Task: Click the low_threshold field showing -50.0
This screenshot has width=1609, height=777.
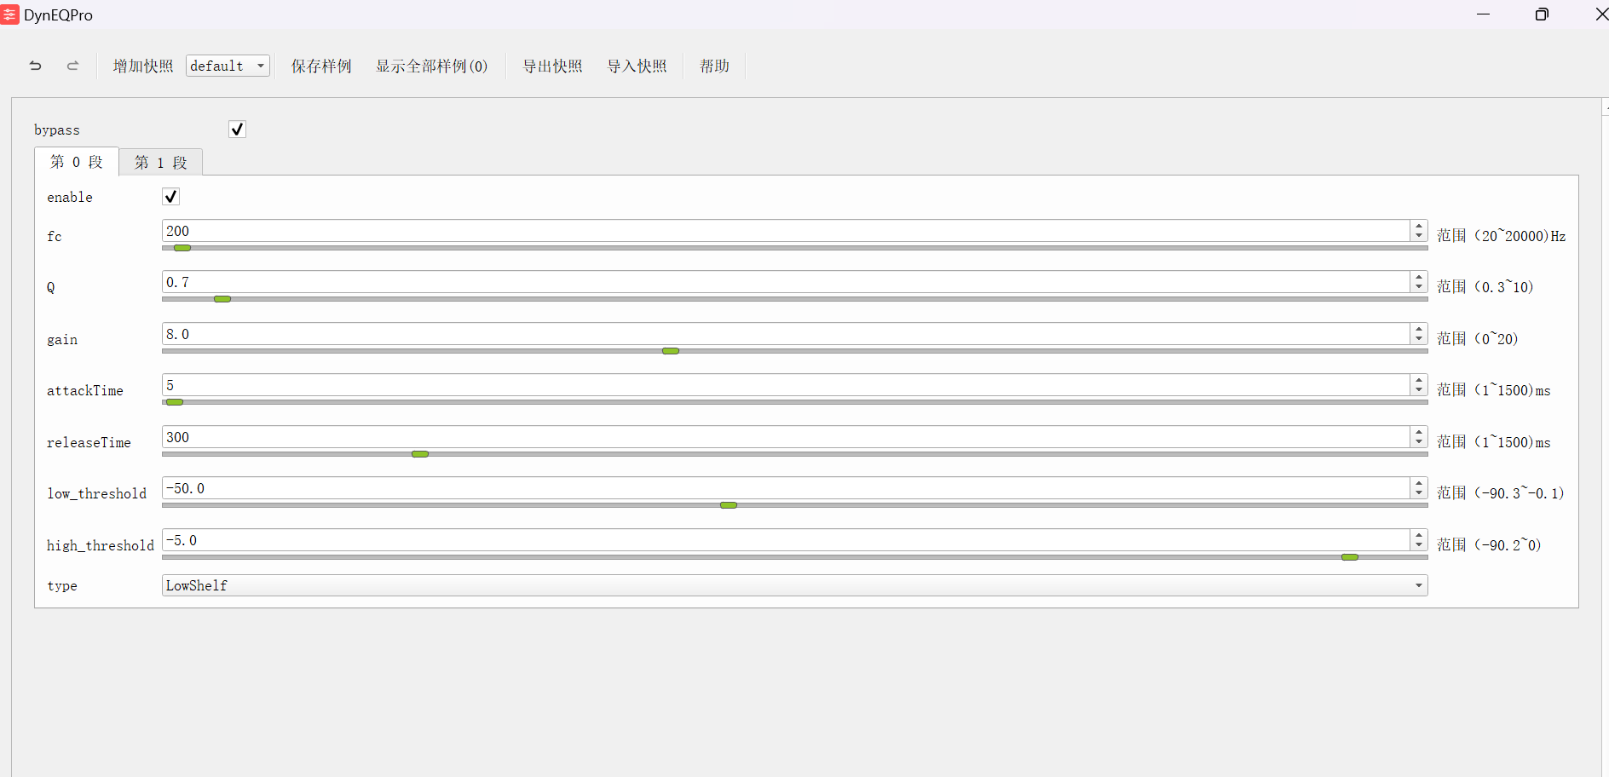Action: point(786,488)
